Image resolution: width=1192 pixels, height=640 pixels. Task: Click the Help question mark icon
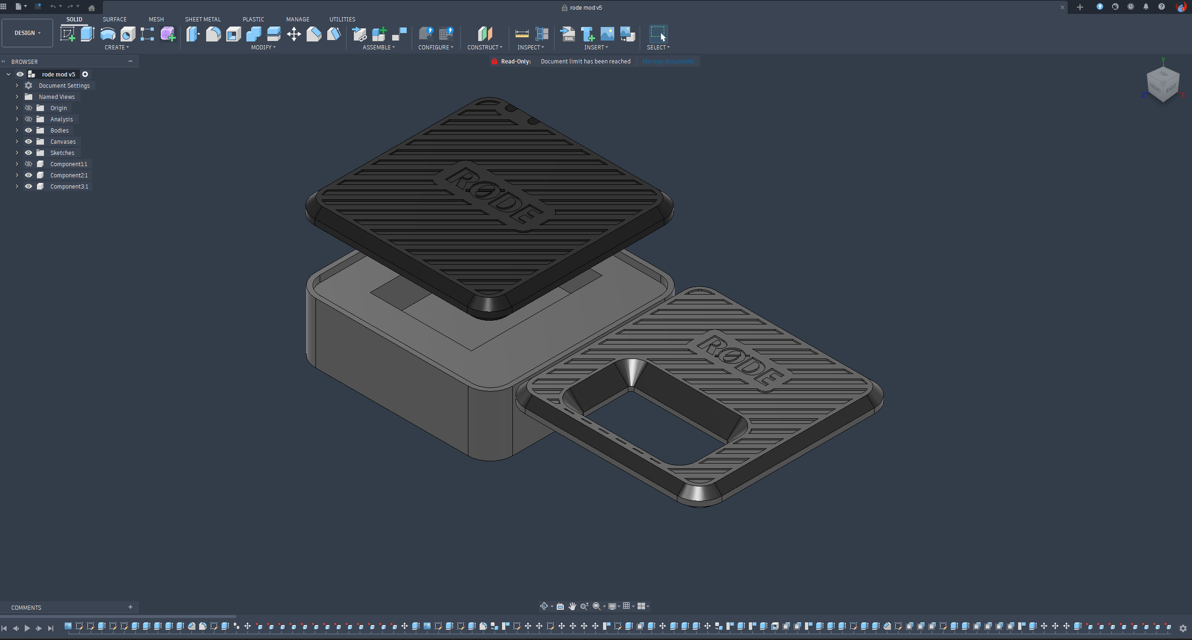pos(1161,7)
